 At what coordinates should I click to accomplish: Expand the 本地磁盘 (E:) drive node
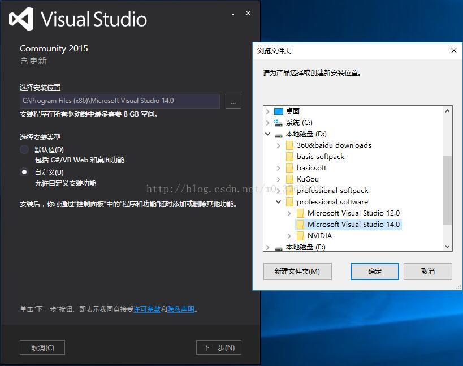pyautogui.click(x=267, y=247)
